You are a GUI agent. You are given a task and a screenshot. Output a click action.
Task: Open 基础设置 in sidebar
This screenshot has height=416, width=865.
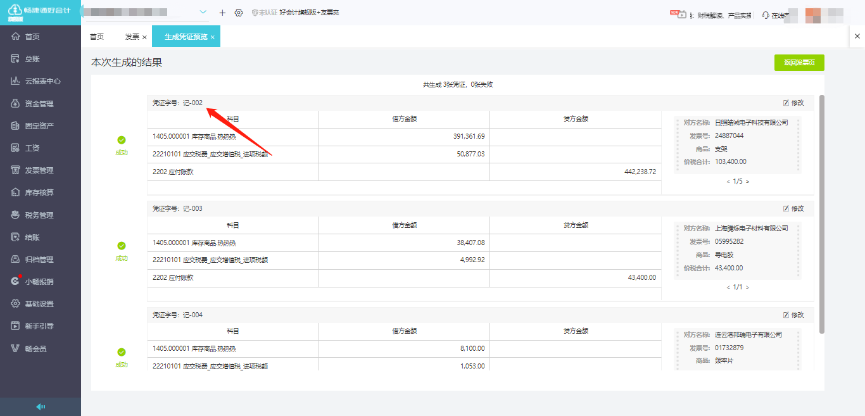tap(41, 304)
